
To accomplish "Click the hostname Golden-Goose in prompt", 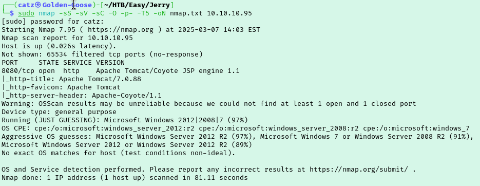I will click(67, 5).
